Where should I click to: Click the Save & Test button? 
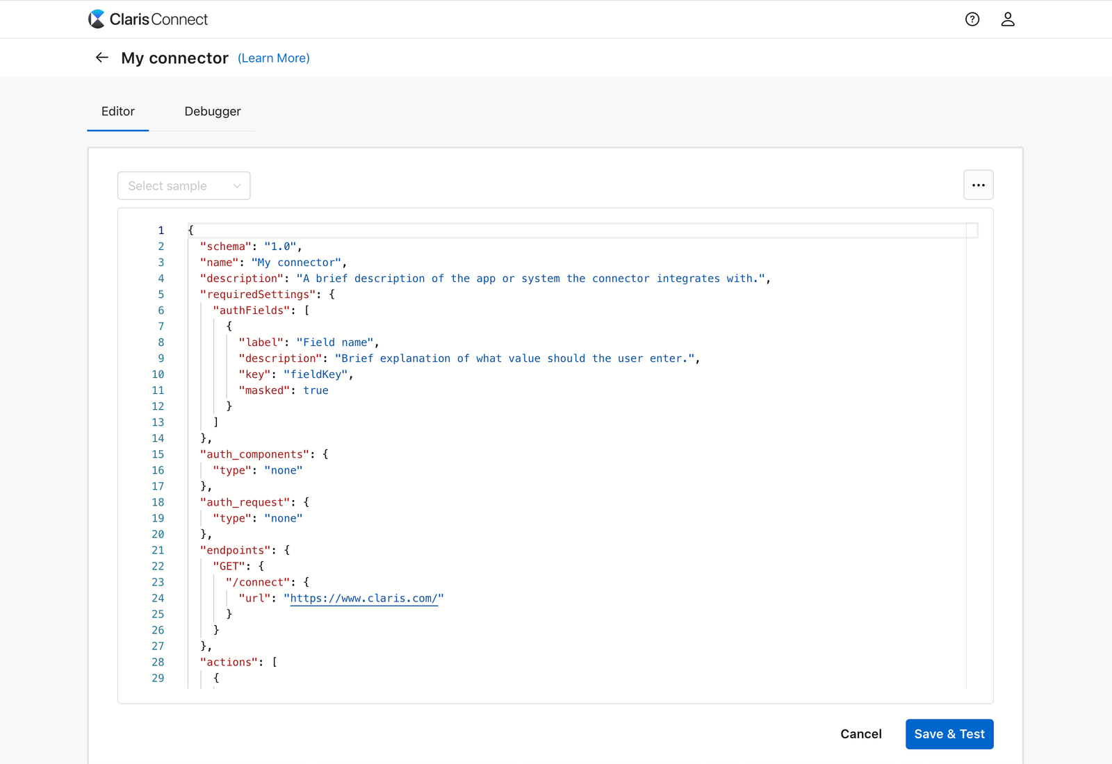949,733
